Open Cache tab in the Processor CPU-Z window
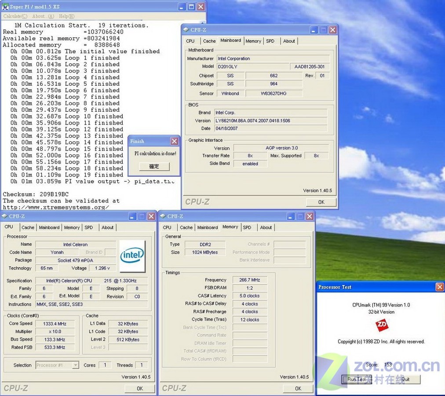445x396 pixels. (28, 227)
